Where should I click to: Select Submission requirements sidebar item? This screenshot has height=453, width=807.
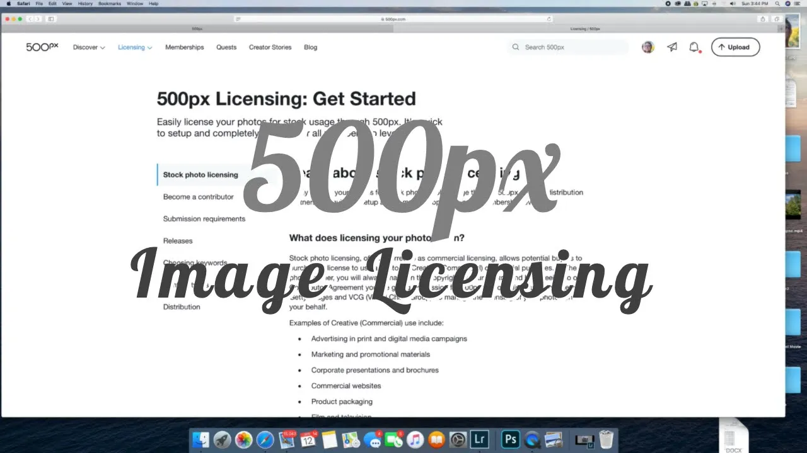204,219
